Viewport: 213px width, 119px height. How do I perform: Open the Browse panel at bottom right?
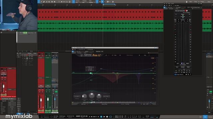coord(210,117)
